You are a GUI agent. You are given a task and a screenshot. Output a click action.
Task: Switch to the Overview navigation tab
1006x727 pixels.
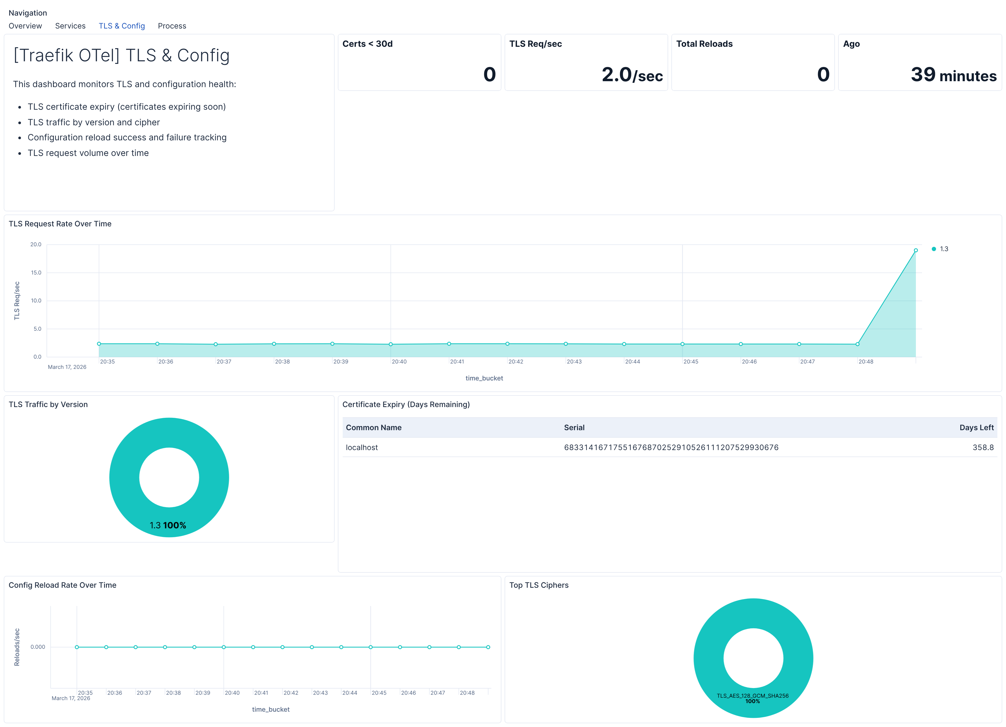click(25, 26)
